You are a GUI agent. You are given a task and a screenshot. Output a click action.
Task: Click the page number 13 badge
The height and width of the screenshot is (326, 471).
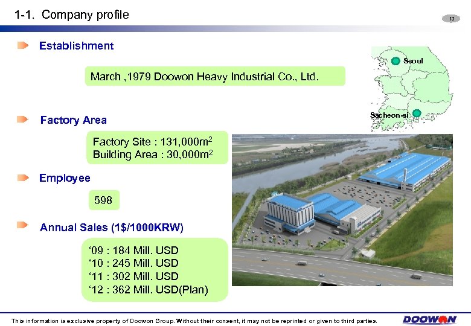coord(451,19)
